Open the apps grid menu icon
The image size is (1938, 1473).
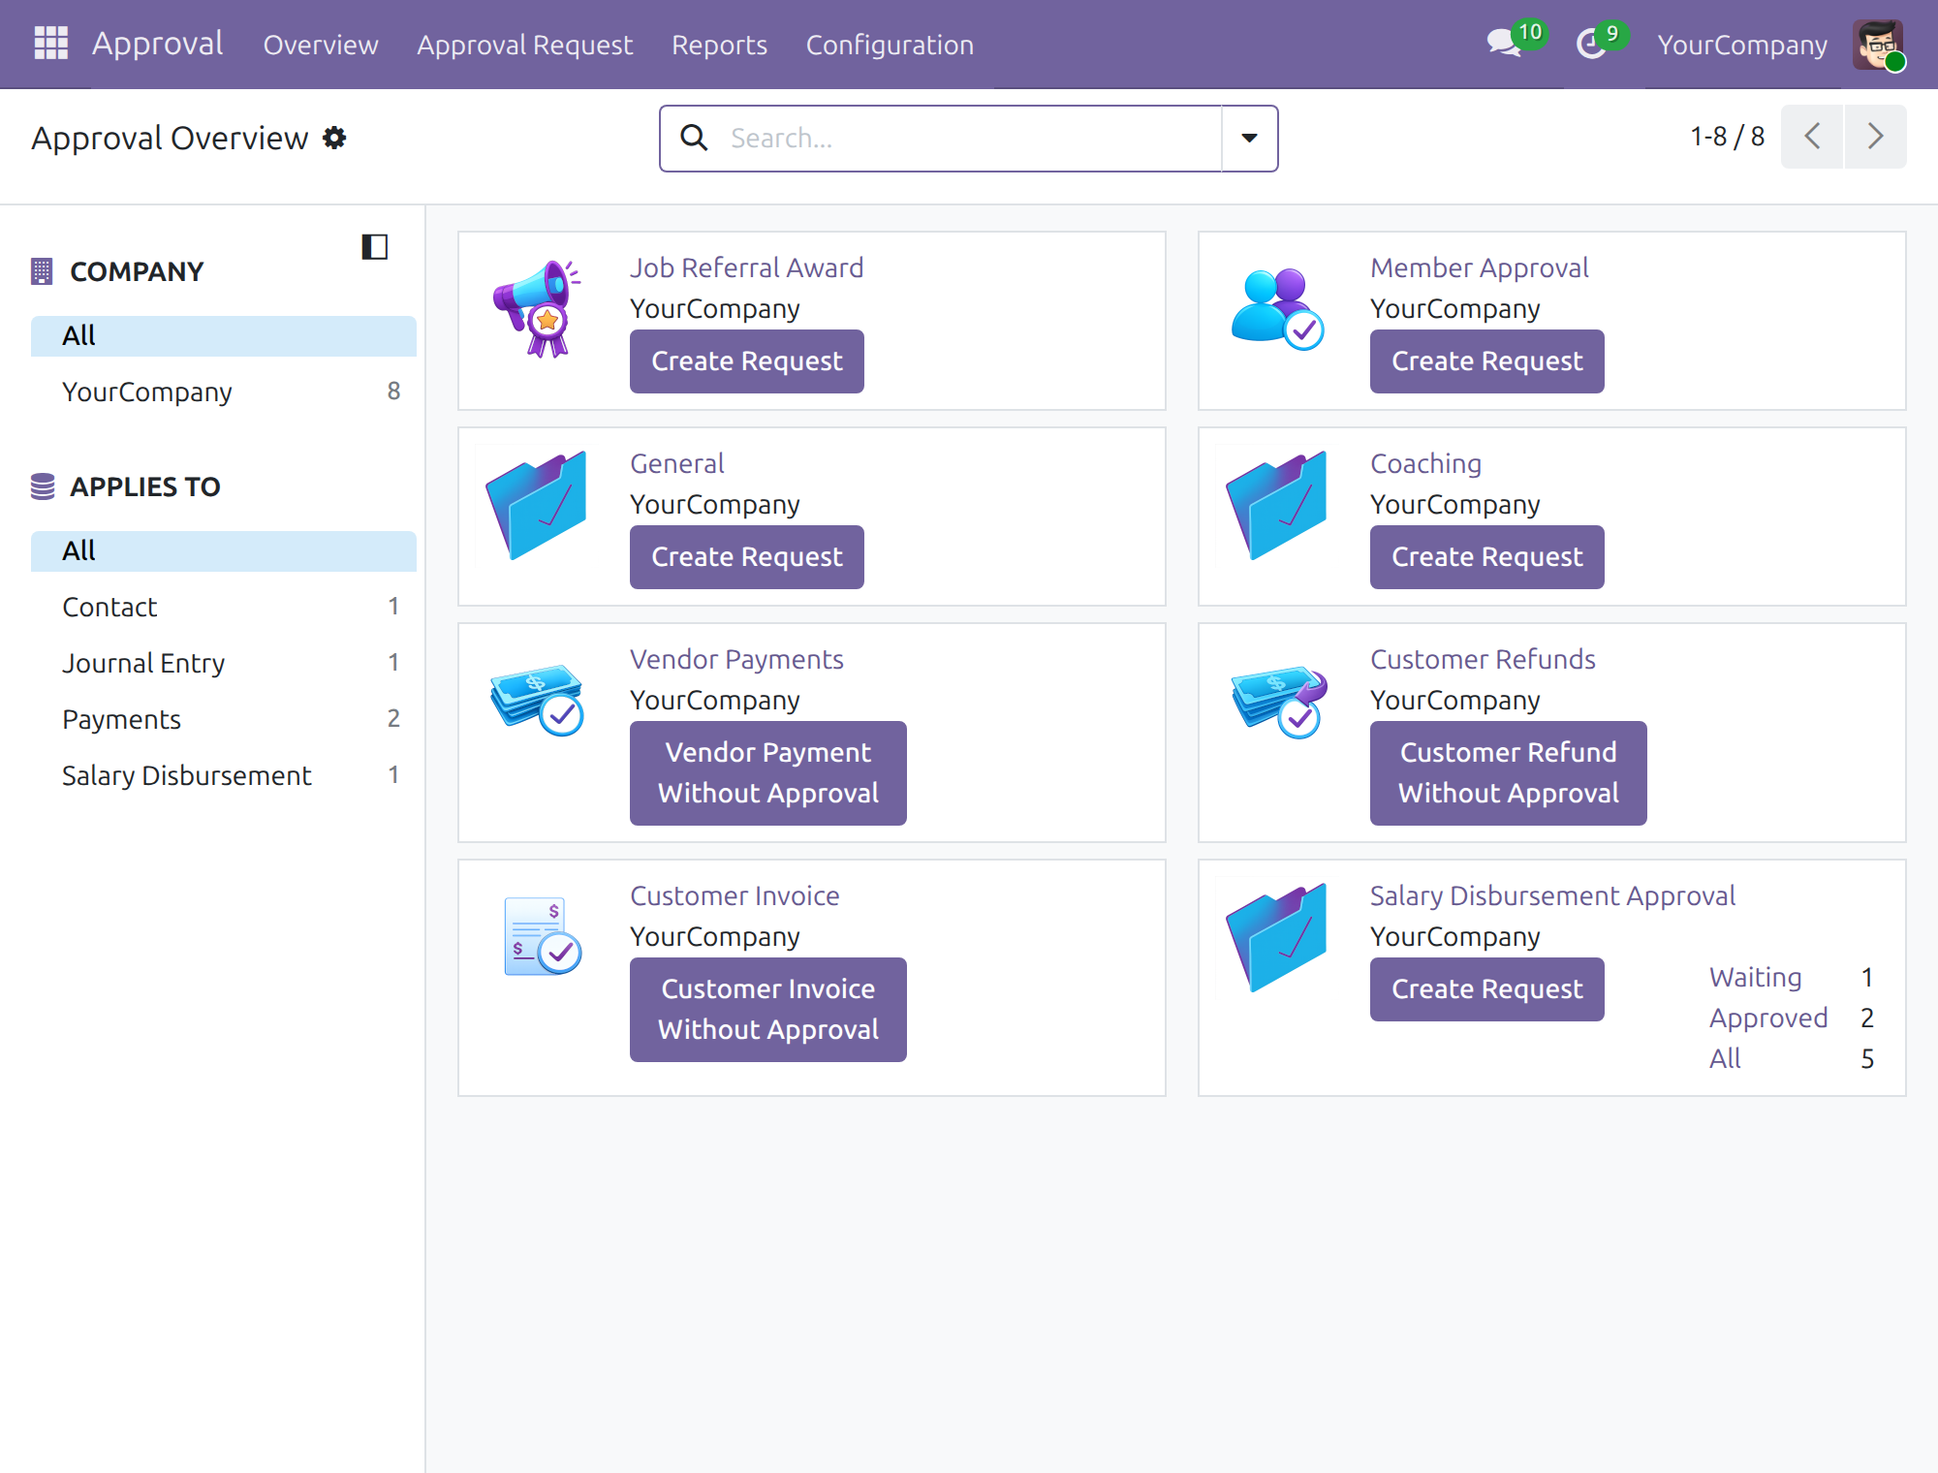(x=50, y=44)
